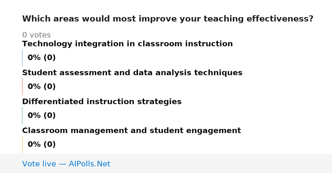
Task: Click the blue bar under Technology integration
Action: click(22, 58)
